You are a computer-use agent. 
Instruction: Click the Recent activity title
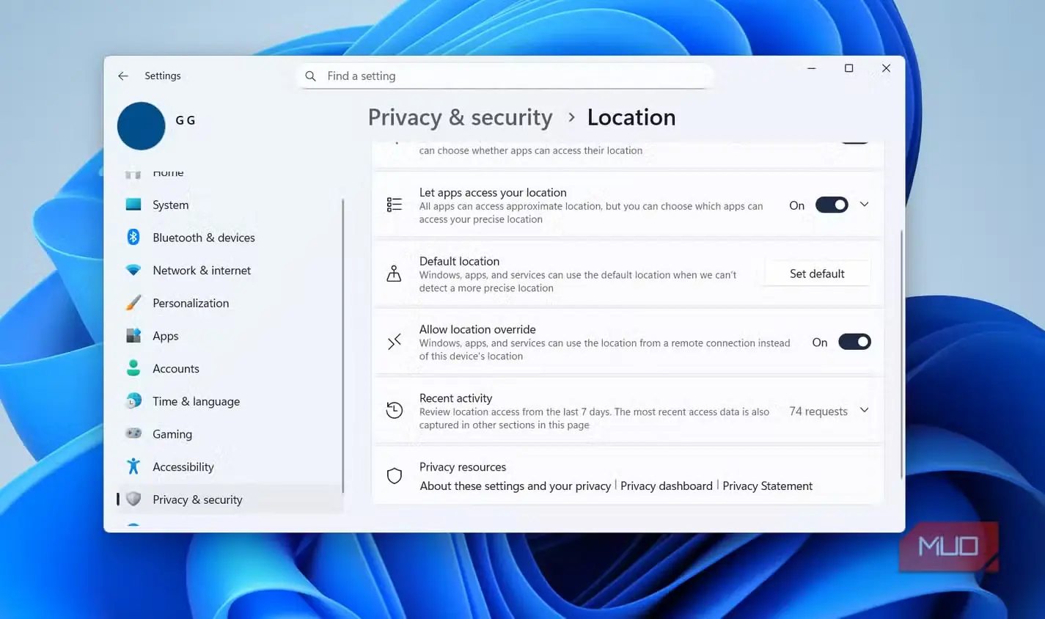coord(455,398)
